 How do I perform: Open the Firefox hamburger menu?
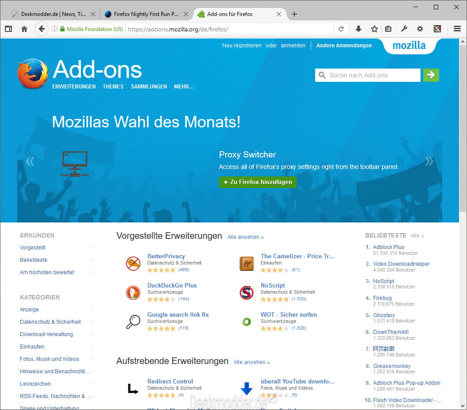pyautogui.click(x=457, y=29)
